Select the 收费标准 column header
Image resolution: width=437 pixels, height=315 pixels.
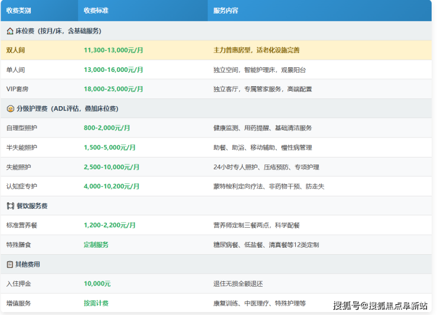tap(96, 11)
